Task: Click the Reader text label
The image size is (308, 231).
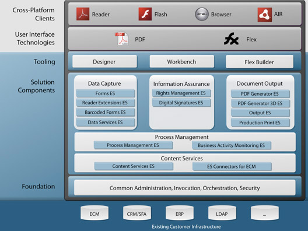Action: click(x=101, y=15)
